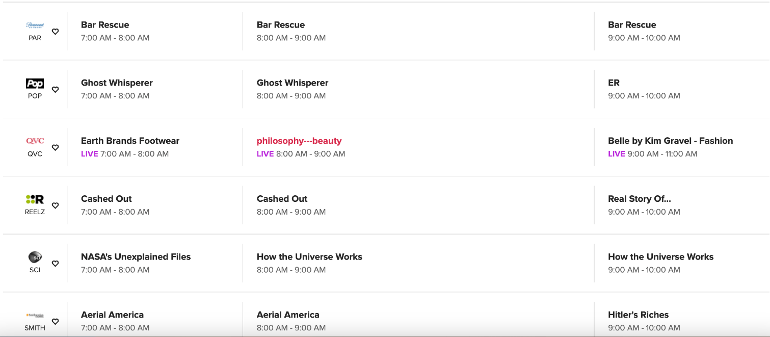The image size is (770, 337).
Task: Favorite the POP channel with heart
Action: pos(56,90)
